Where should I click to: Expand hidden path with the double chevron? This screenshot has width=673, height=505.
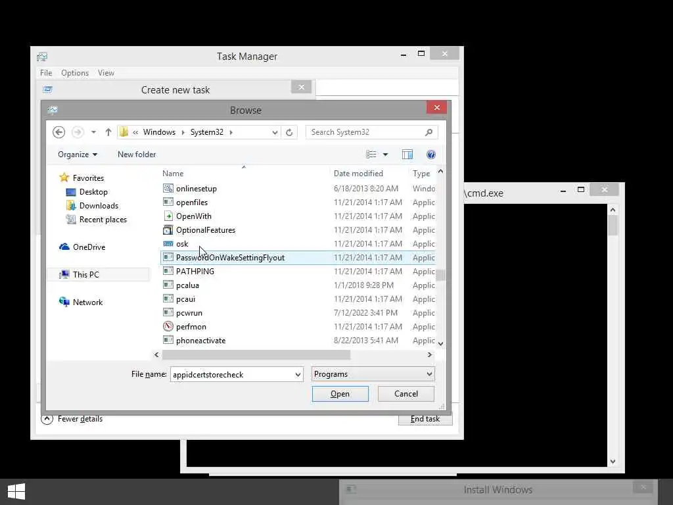(x=135, y=132)
